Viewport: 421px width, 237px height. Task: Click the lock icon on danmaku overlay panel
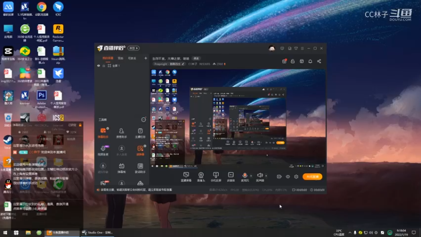[x=80, y=125]
